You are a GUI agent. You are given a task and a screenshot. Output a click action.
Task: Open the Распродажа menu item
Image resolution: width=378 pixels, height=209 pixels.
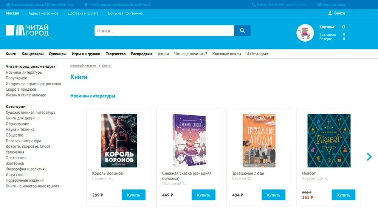(141, 54)
